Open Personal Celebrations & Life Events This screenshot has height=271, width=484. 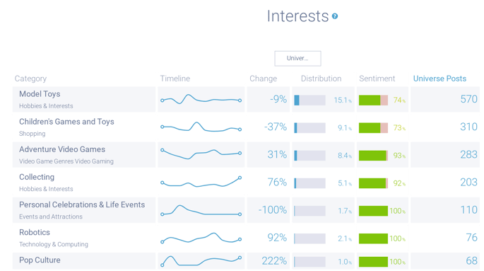[82, 204]
